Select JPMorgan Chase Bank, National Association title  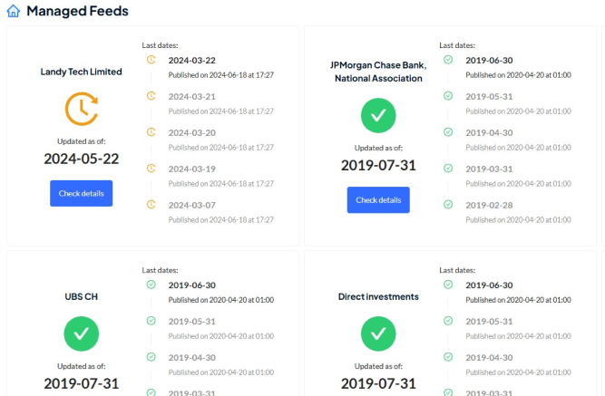pyautogui.click(x=378, y=72)
